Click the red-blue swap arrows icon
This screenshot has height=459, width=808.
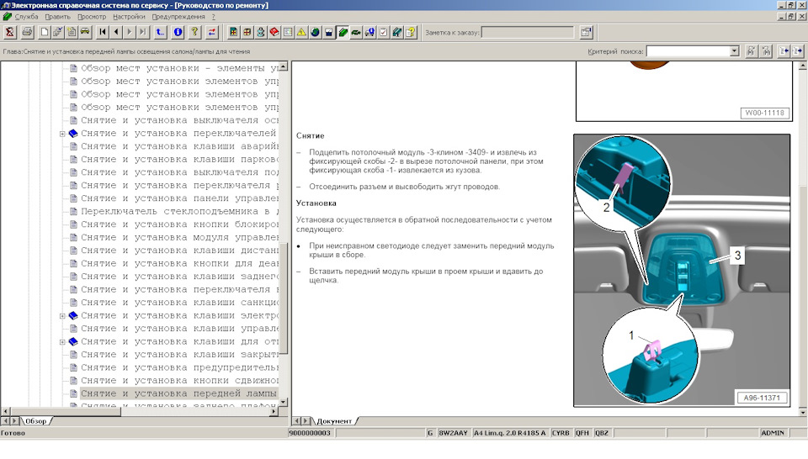pos(212,33)
